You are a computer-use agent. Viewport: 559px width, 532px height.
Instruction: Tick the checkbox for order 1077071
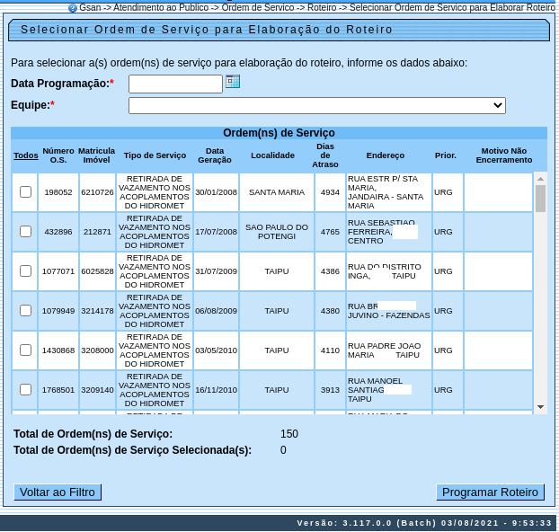pyautogui.click(x=25, y=271)
